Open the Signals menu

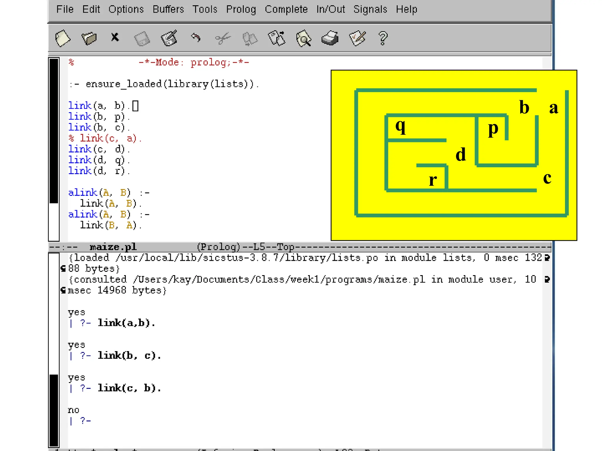point(370,9)
